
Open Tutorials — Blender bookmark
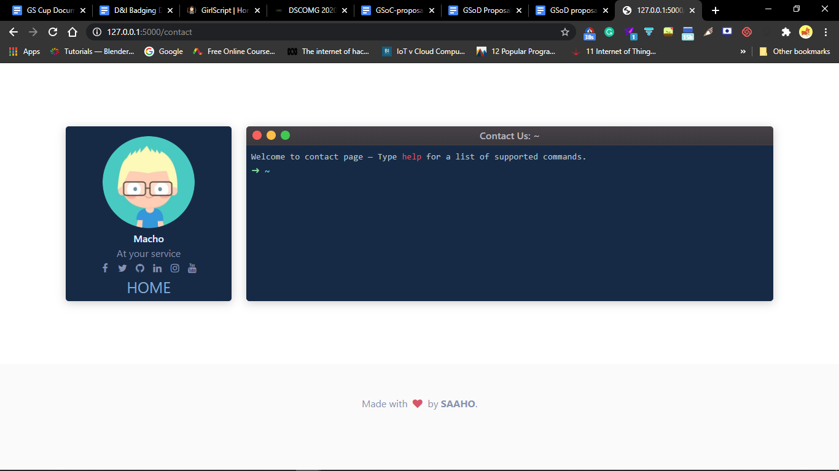[92, 52]
